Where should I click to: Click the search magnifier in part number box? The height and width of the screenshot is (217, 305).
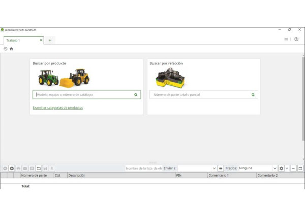point(253,95)
